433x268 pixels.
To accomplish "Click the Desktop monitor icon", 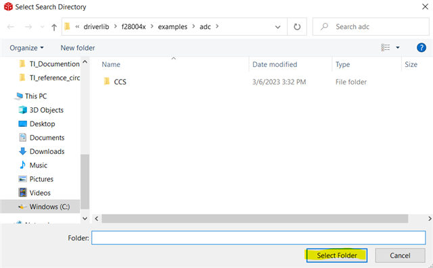I will tap(22, 124).
